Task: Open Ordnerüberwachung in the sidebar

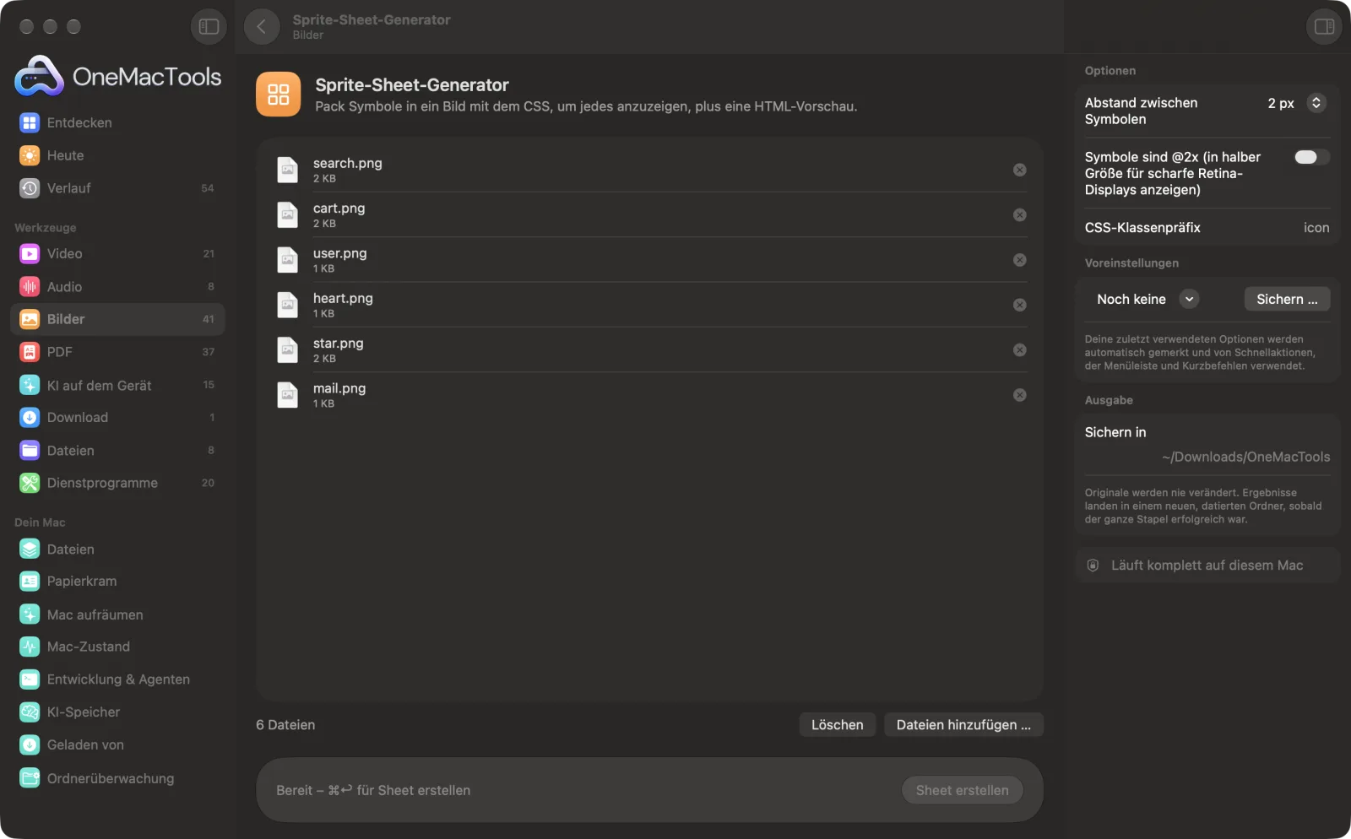Action: tap(117, 778)
